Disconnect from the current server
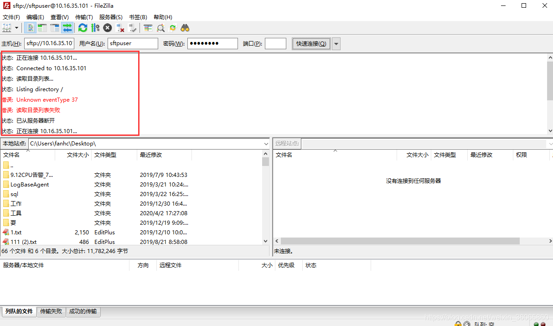553x326 pixels. pyautogui.click(x=120, y=28)
